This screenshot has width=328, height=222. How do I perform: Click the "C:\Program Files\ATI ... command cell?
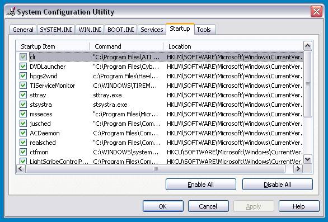tap(126, 57)
